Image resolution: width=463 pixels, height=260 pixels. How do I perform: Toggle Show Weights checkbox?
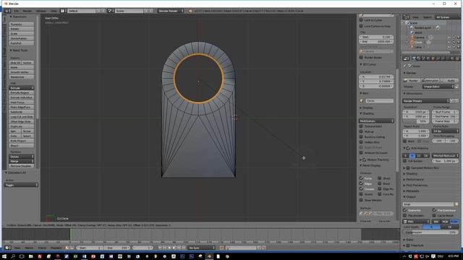[361, 200]
